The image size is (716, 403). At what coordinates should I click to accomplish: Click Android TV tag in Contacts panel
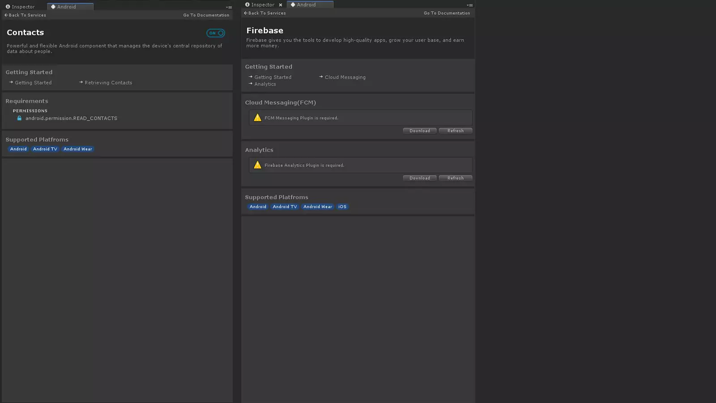click(x=45, y=149)
